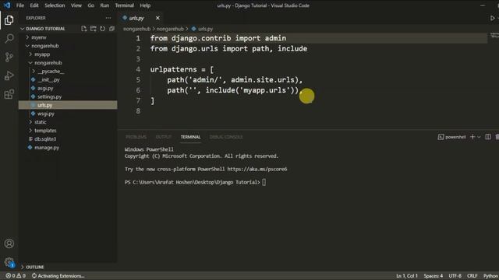Click line number 4 in gutter
Screen dimensions: 499x280
(x=138, y=69)
